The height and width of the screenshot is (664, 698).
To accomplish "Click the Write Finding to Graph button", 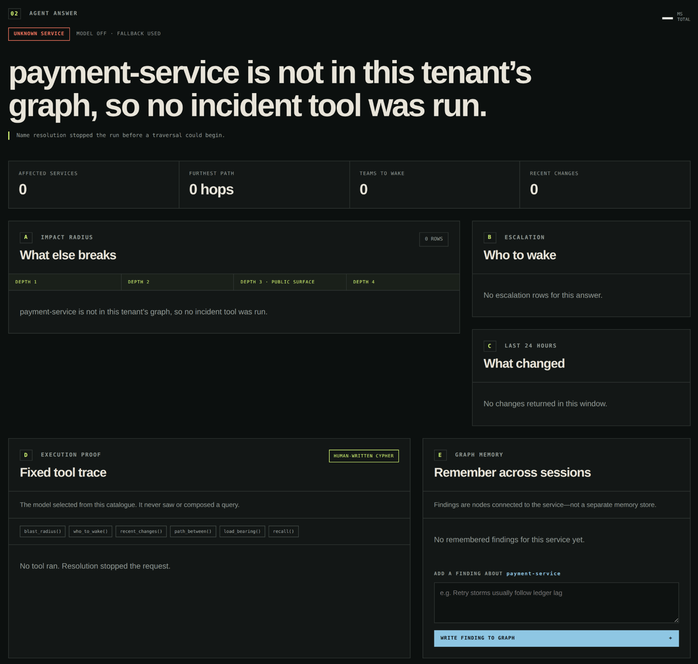I will (556, 638).
